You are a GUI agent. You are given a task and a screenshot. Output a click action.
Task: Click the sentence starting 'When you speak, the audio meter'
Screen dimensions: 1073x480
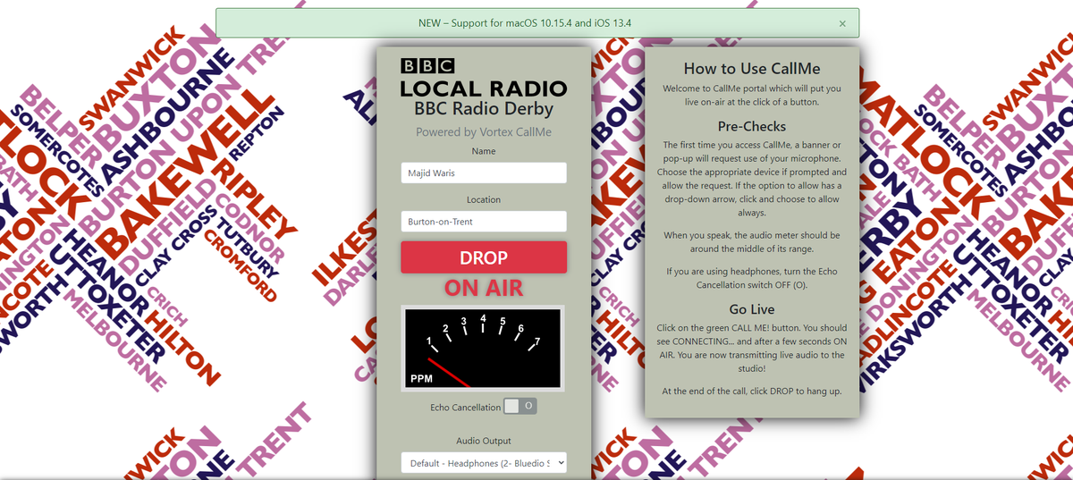click(752, 241)
